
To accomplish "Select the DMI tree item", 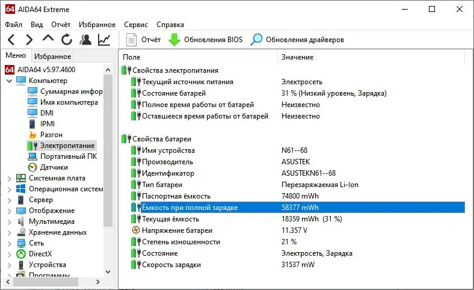I will pyautogui.click(x=47, y=113).
